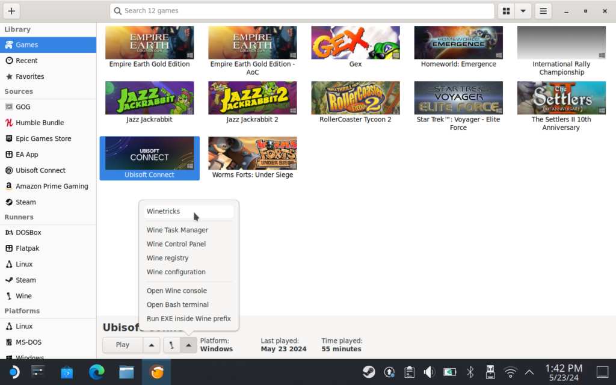Open Favorites in the sidebar

(48, 76)
